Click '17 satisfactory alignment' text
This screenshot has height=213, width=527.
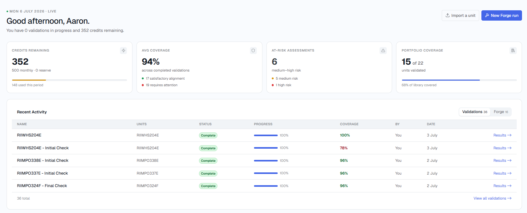[x=165, y=79]
